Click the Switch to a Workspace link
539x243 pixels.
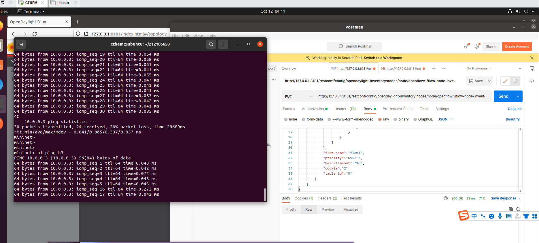tap(383, 58)
